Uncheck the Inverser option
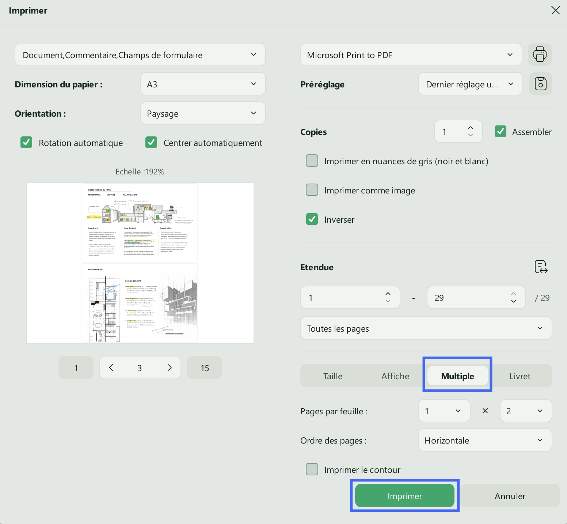 point(312,219)
